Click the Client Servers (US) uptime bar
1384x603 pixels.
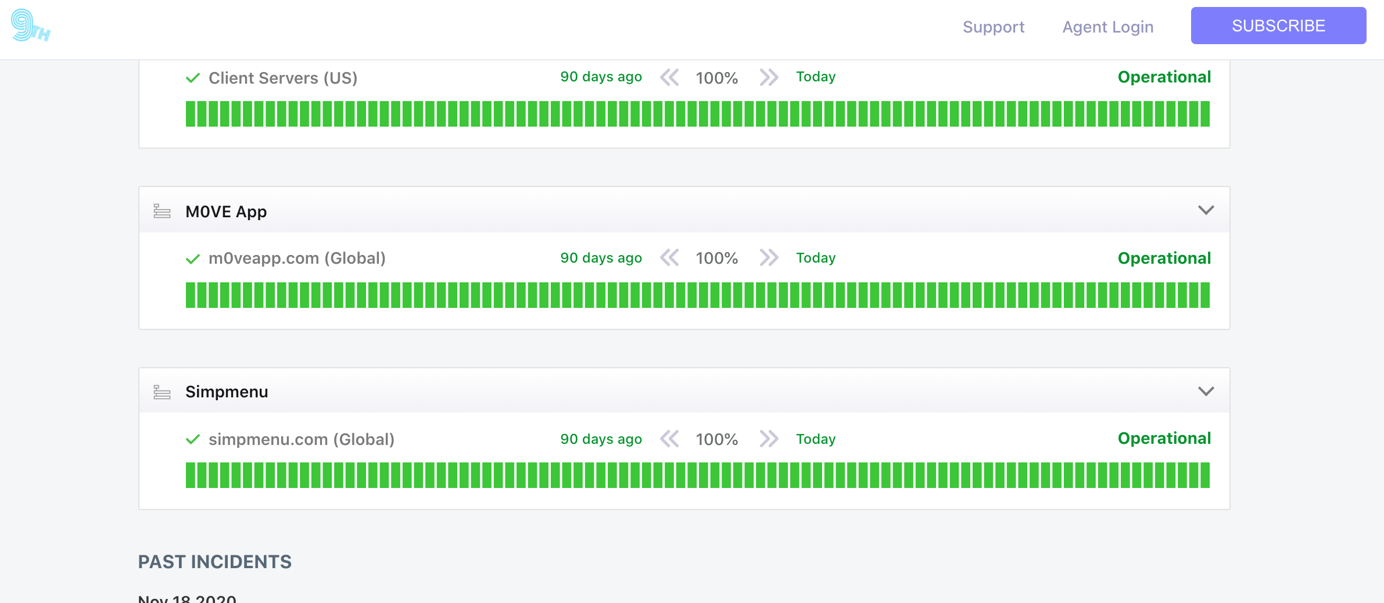pyautogui.click(x=697, y=114)
